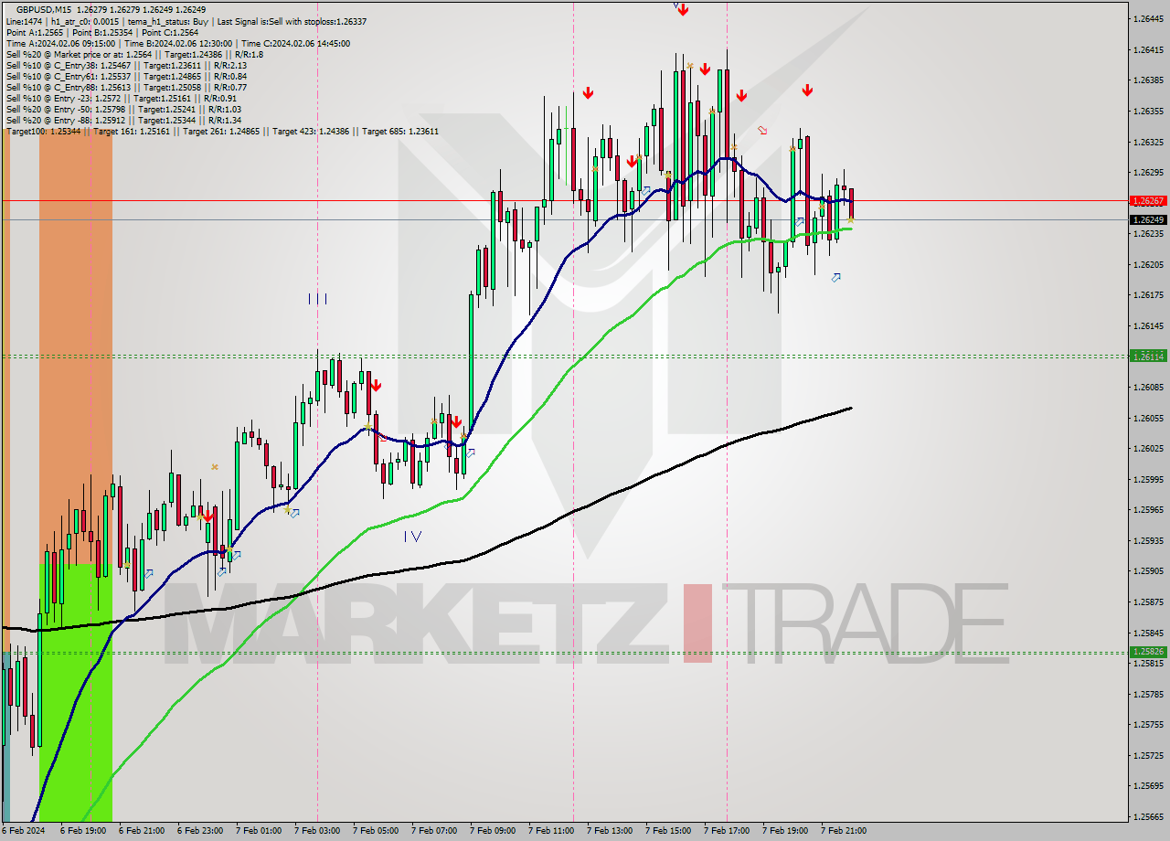Select 'Sell %10 @ Entry -23: 1.2572' line
This screenshot has height=841, width=1170.
tap(121, 98)
